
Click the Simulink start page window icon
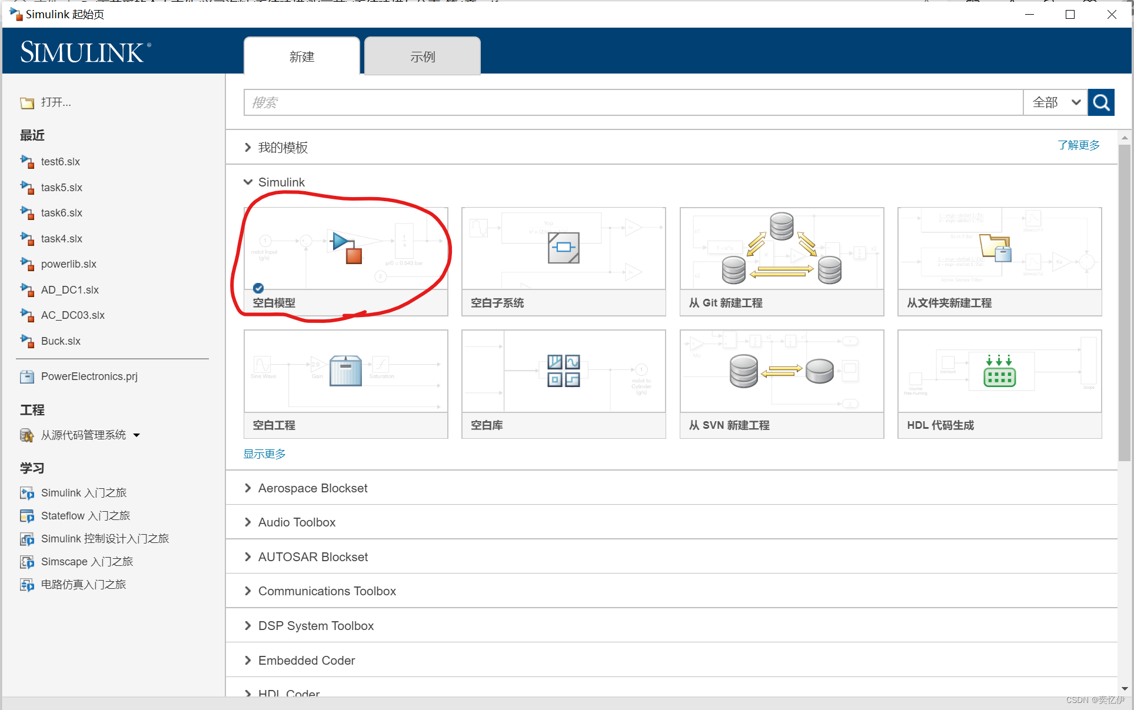point(15,14)
